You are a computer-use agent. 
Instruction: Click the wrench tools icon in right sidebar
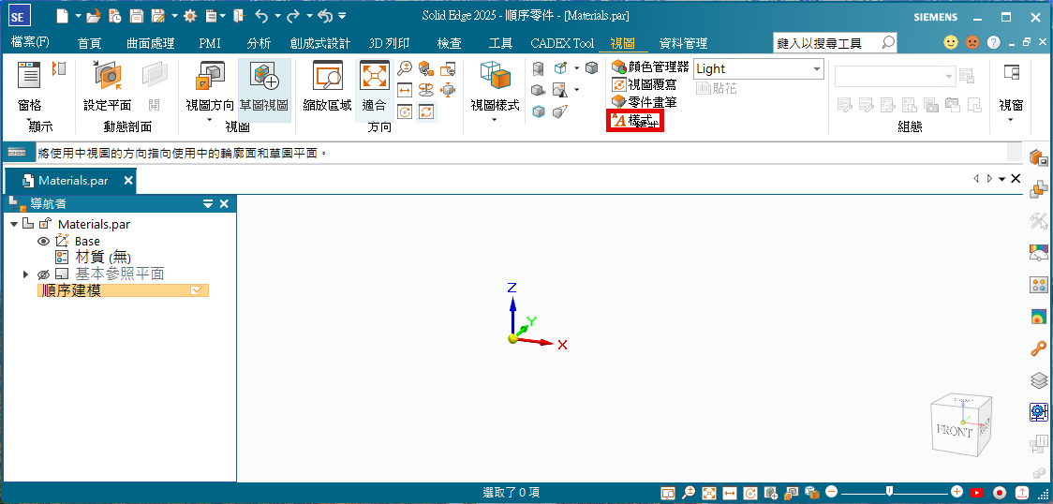(1039, 221)
